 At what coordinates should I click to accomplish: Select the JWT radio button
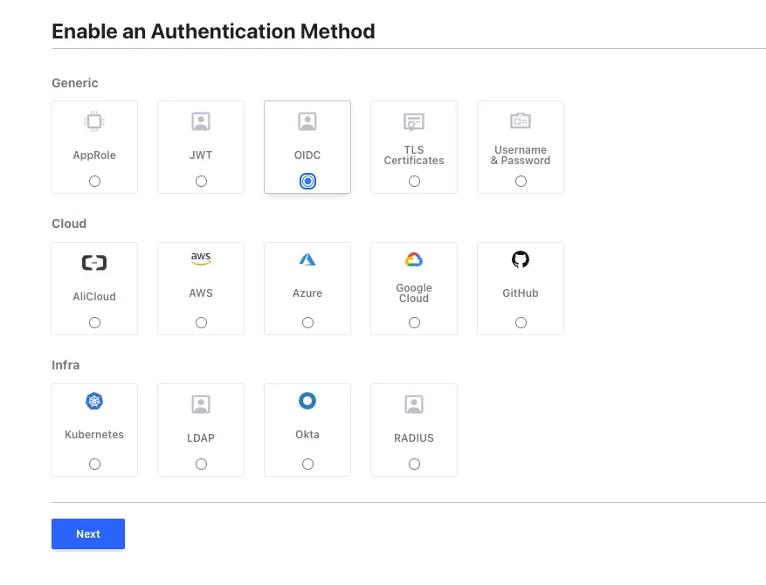(x=201, y=182)
